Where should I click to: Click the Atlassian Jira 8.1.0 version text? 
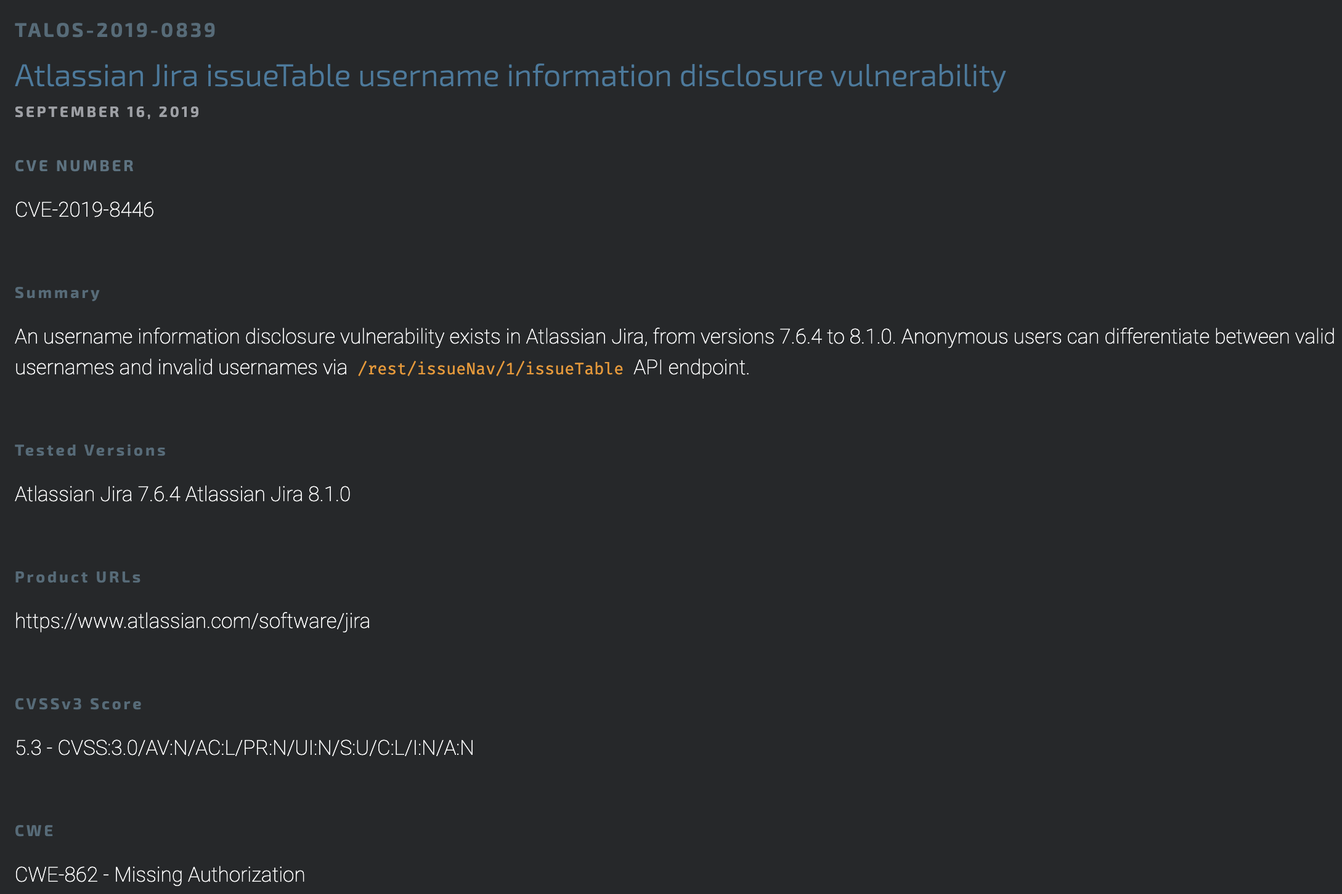268,494
